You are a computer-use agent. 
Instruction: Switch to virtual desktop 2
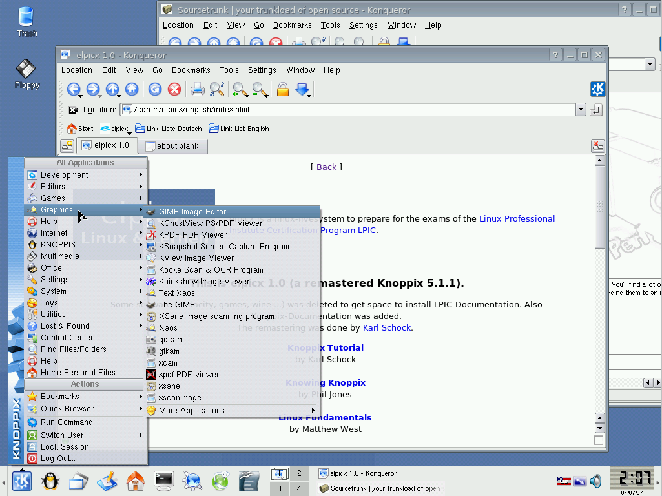point(299,473)
